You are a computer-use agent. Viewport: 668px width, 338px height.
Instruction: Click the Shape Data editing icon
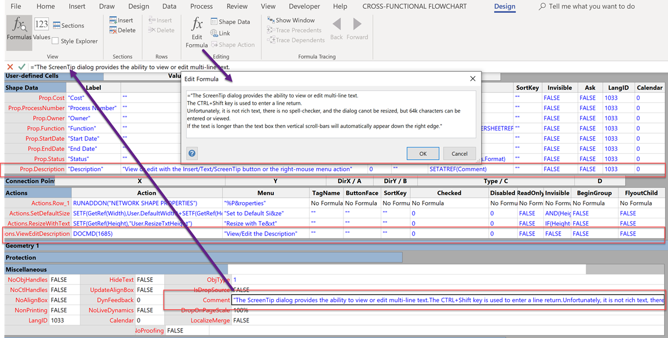click(x=213, y=21)
